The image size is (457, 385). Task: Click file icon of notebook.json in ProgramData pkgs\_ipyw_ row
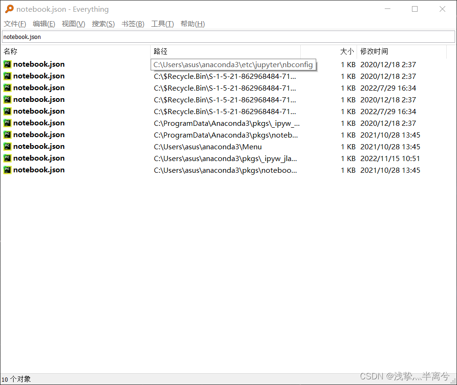[x=8, y=123]
